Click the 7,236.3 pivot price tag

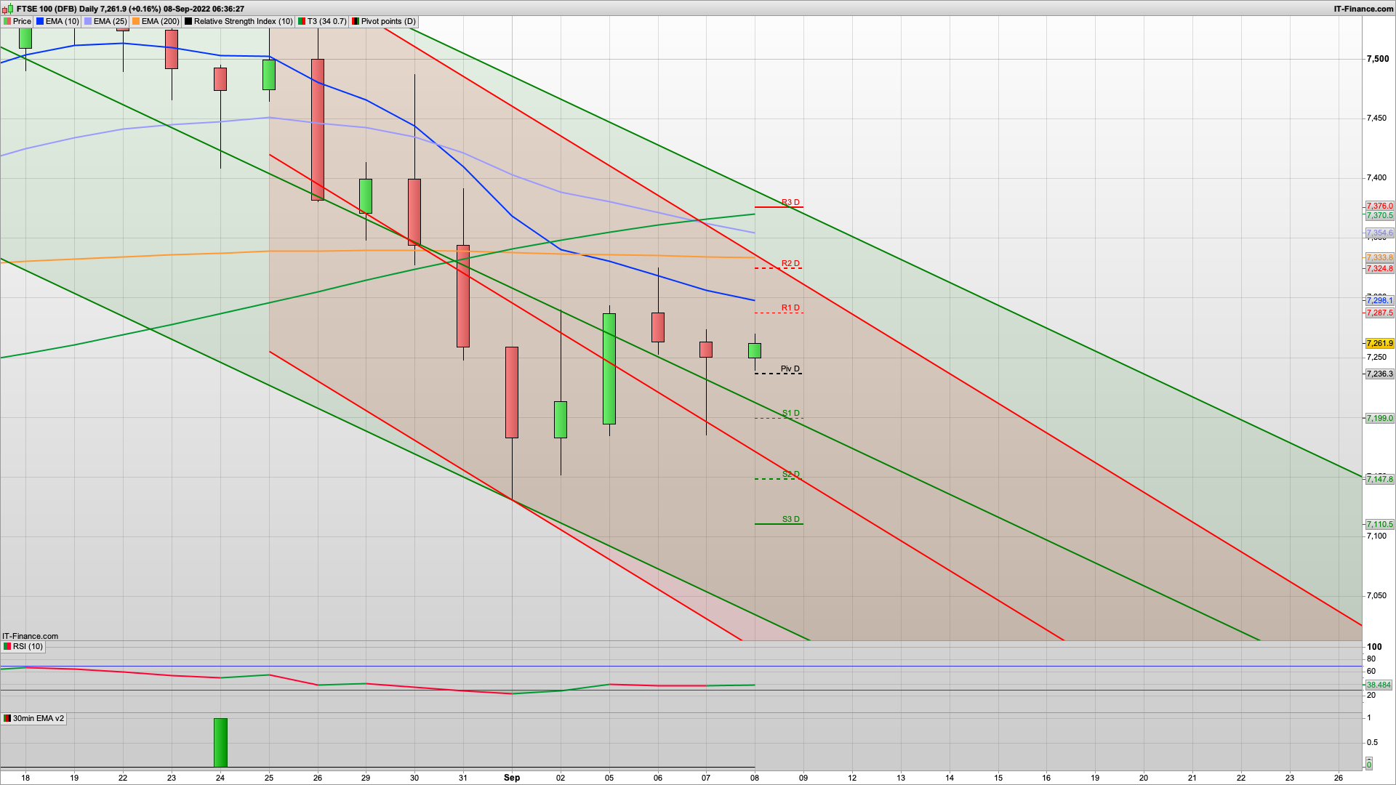(1379, 374)
